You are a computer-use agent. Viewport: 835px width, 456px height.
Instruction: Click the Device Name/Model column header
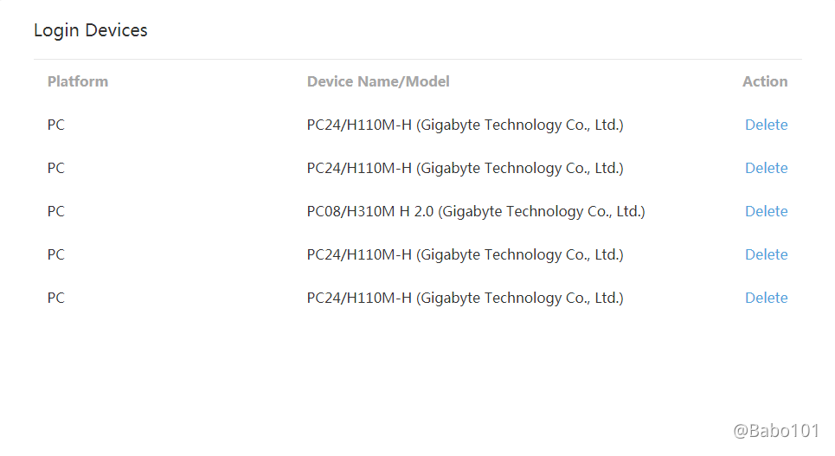pyautogui.click(x=378, y=81)
